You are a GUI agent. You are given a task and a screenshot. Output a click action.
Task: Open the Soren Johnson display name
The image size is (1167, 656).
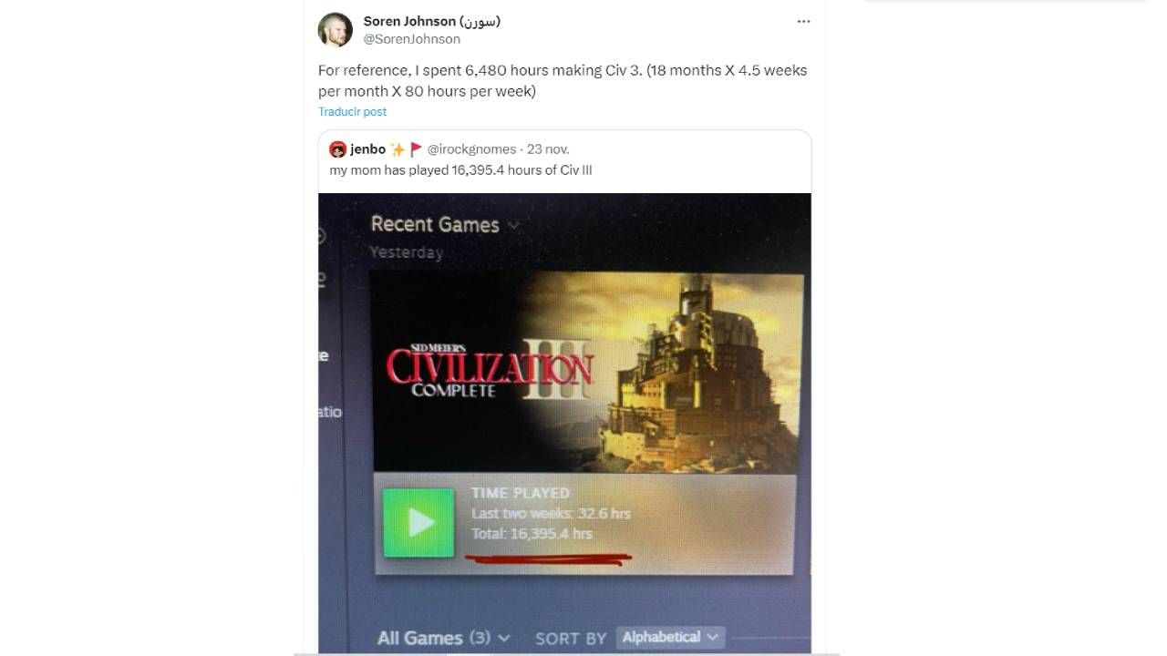coord(432,21)
